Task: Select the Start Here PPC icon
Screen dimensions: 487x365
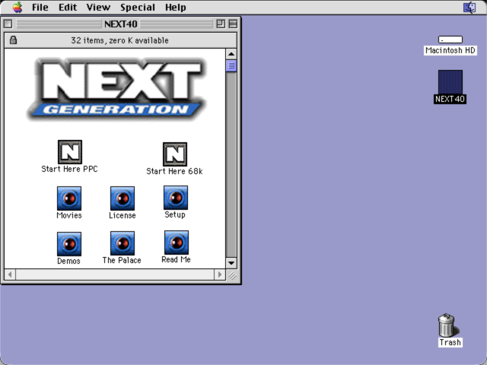Action: click(x=70, y=152)
